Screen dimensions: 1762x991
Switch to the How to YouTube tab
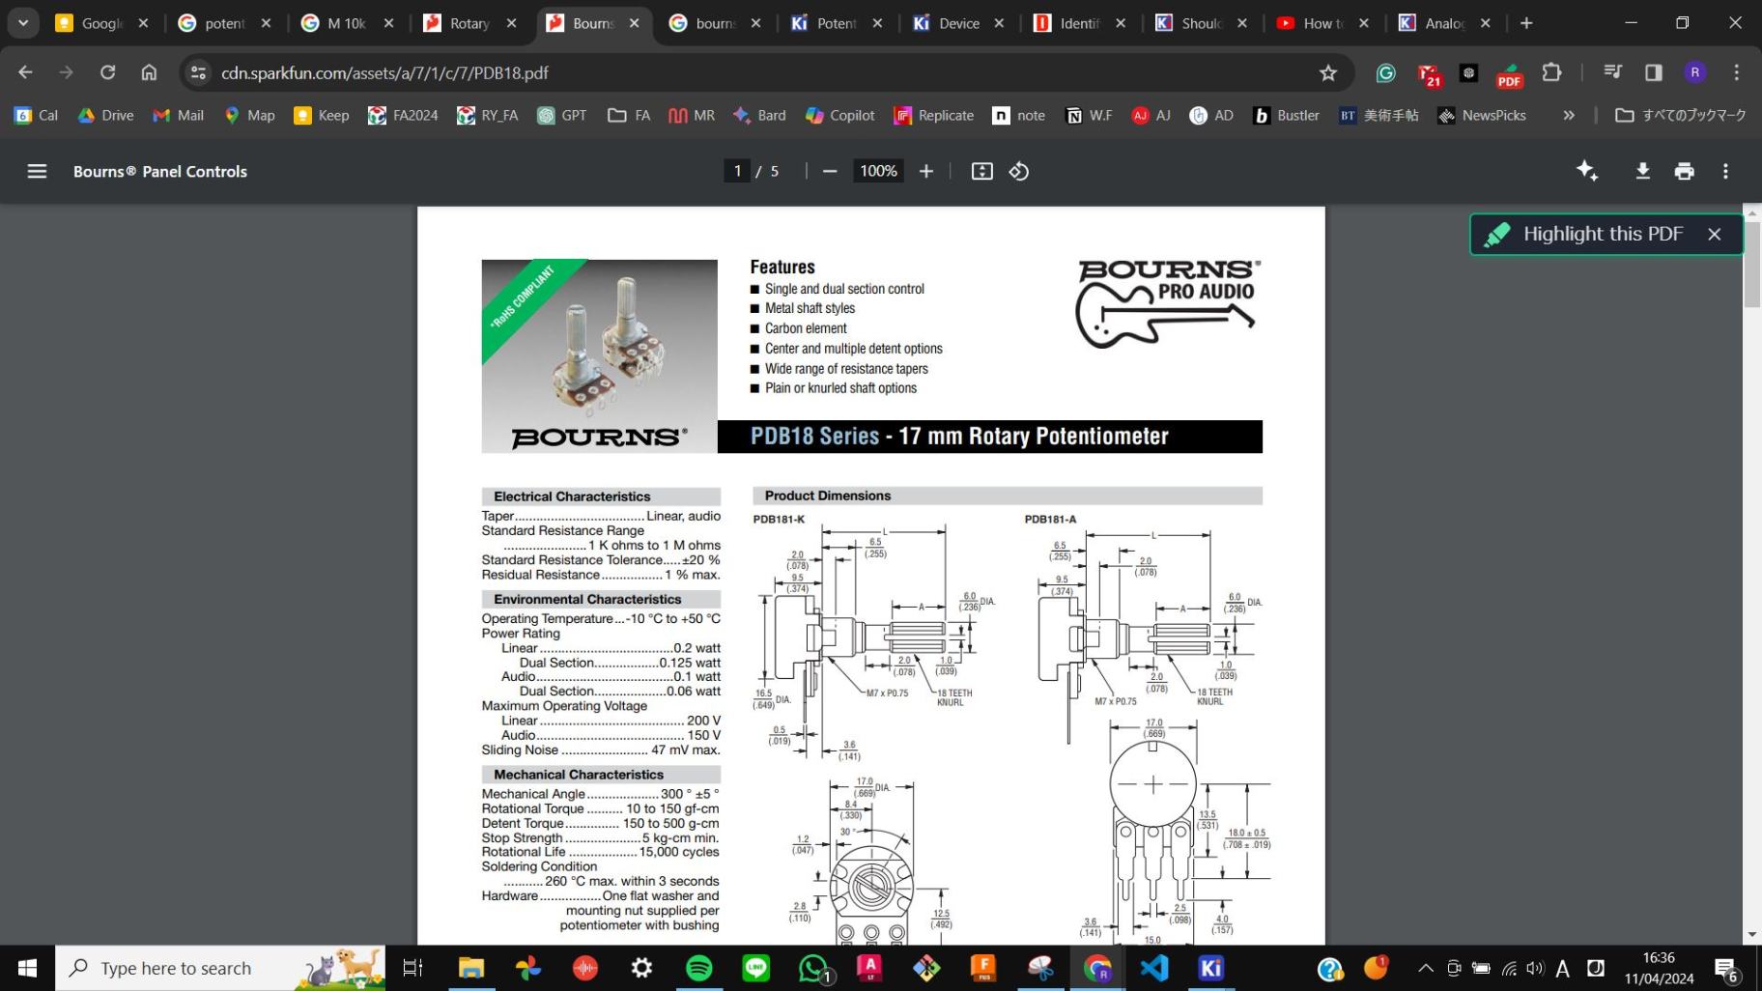tap(1323, 23)
